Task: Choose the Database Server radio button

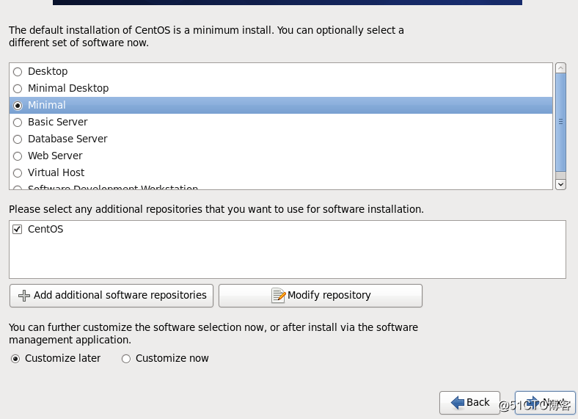Action: pos(18,139)
